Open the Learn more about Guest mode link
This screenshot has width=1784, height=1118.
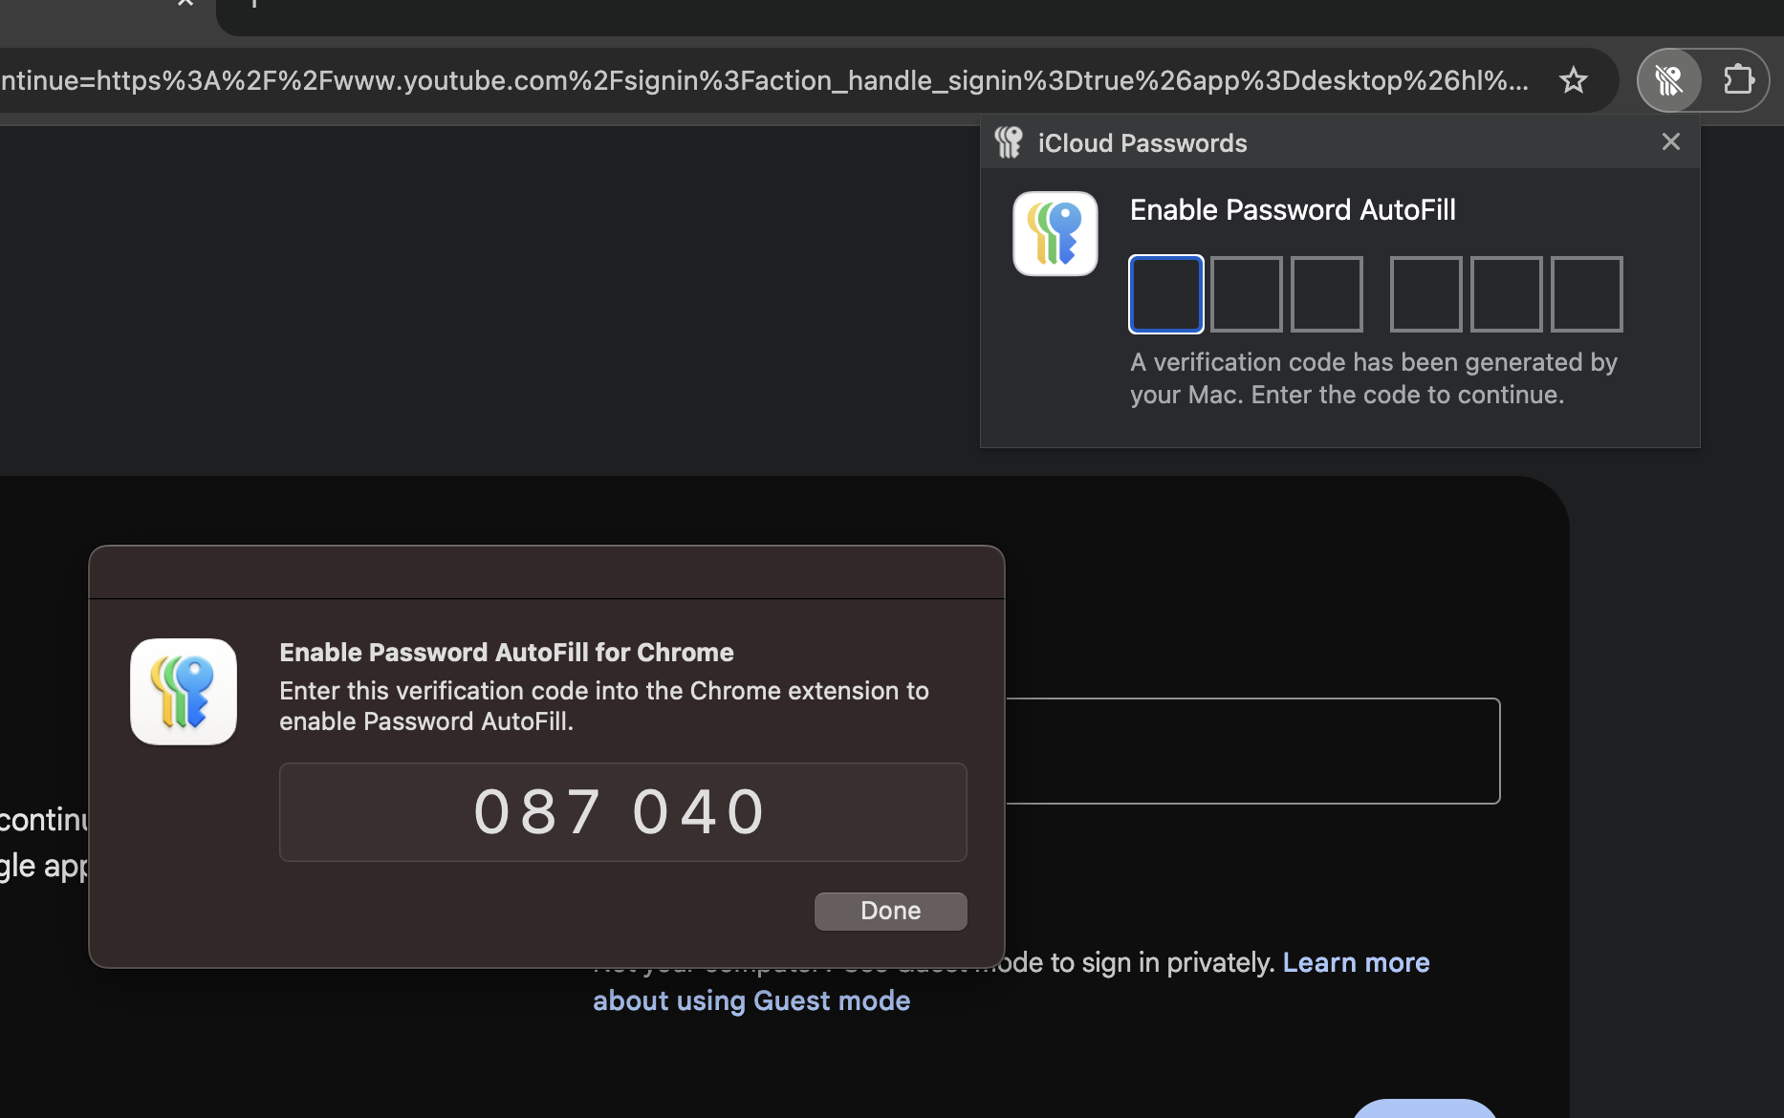(1012, 981)
